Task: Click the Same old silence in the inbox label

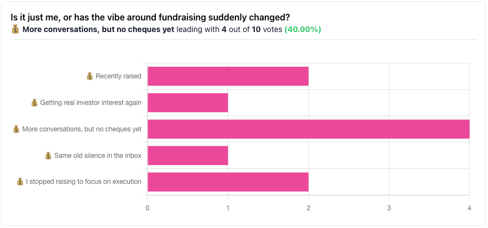Action: pyautogui.click(x=97, y=156)
